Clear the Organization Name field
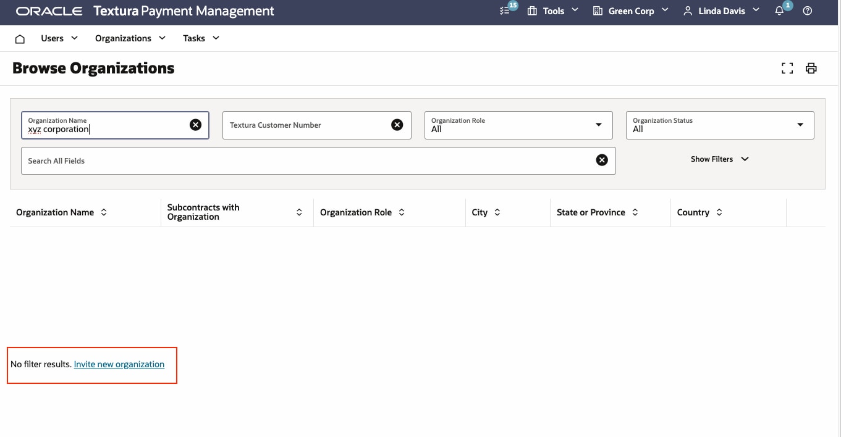 (x=195, y=125)
